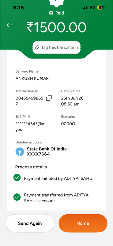Tap the masked UPI ID text

point(30,127)
